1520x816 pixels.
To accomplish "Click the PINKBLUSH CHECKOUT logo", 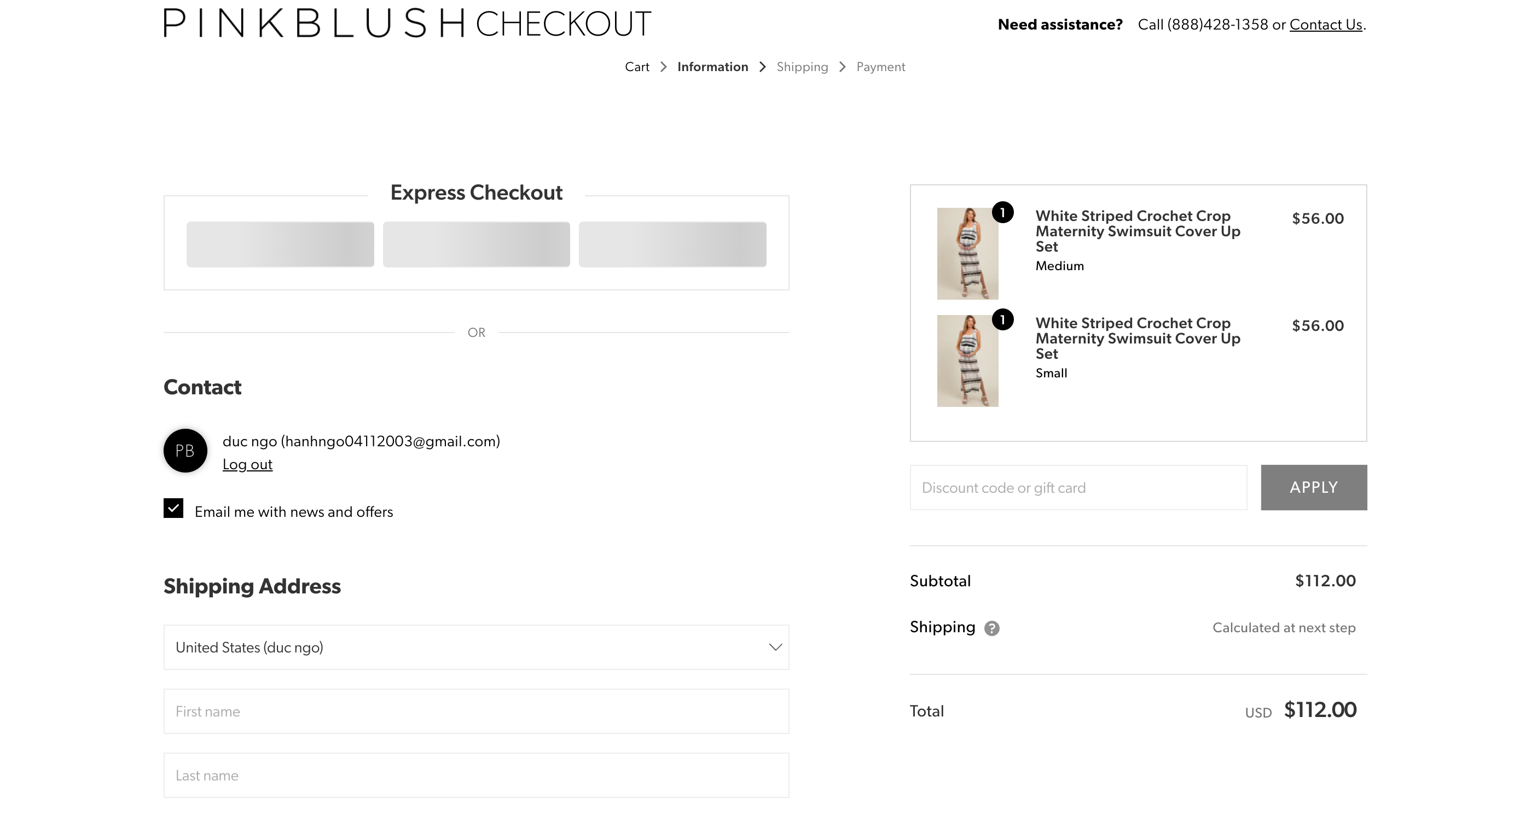I will click(407, 24).
